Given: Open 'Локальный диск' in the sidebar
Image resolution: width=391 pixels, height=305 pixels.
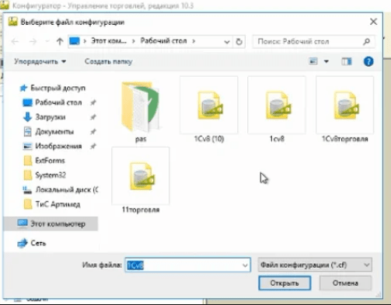Looking at the screenshot, I should tap(61, 190).
